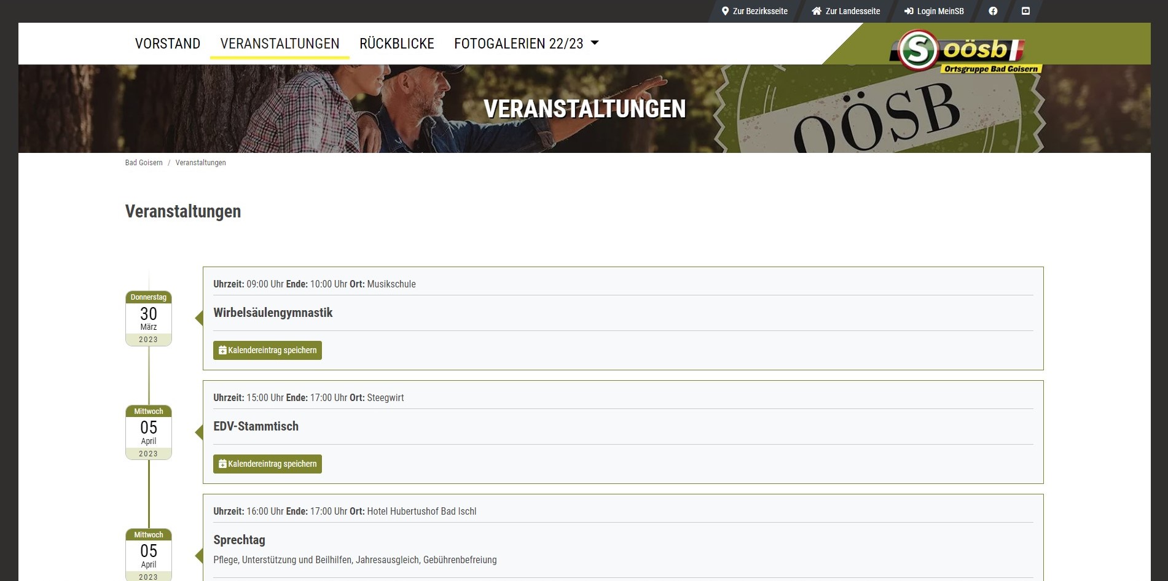Click '09:00 Uhr' start time of Wirbelsäulengymnastik
The width and height of the screenshot is (1168, 581).
coord(265,284)
